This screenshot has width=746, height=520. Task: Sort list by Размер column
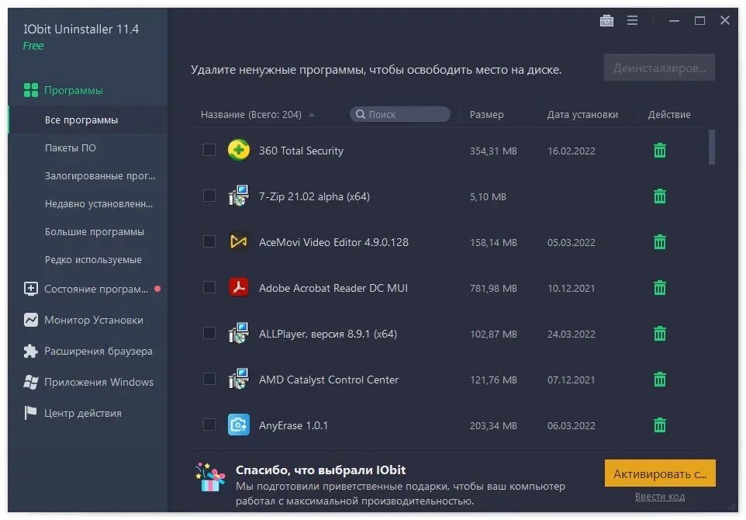pyautogui.click(x=487, y=114)
